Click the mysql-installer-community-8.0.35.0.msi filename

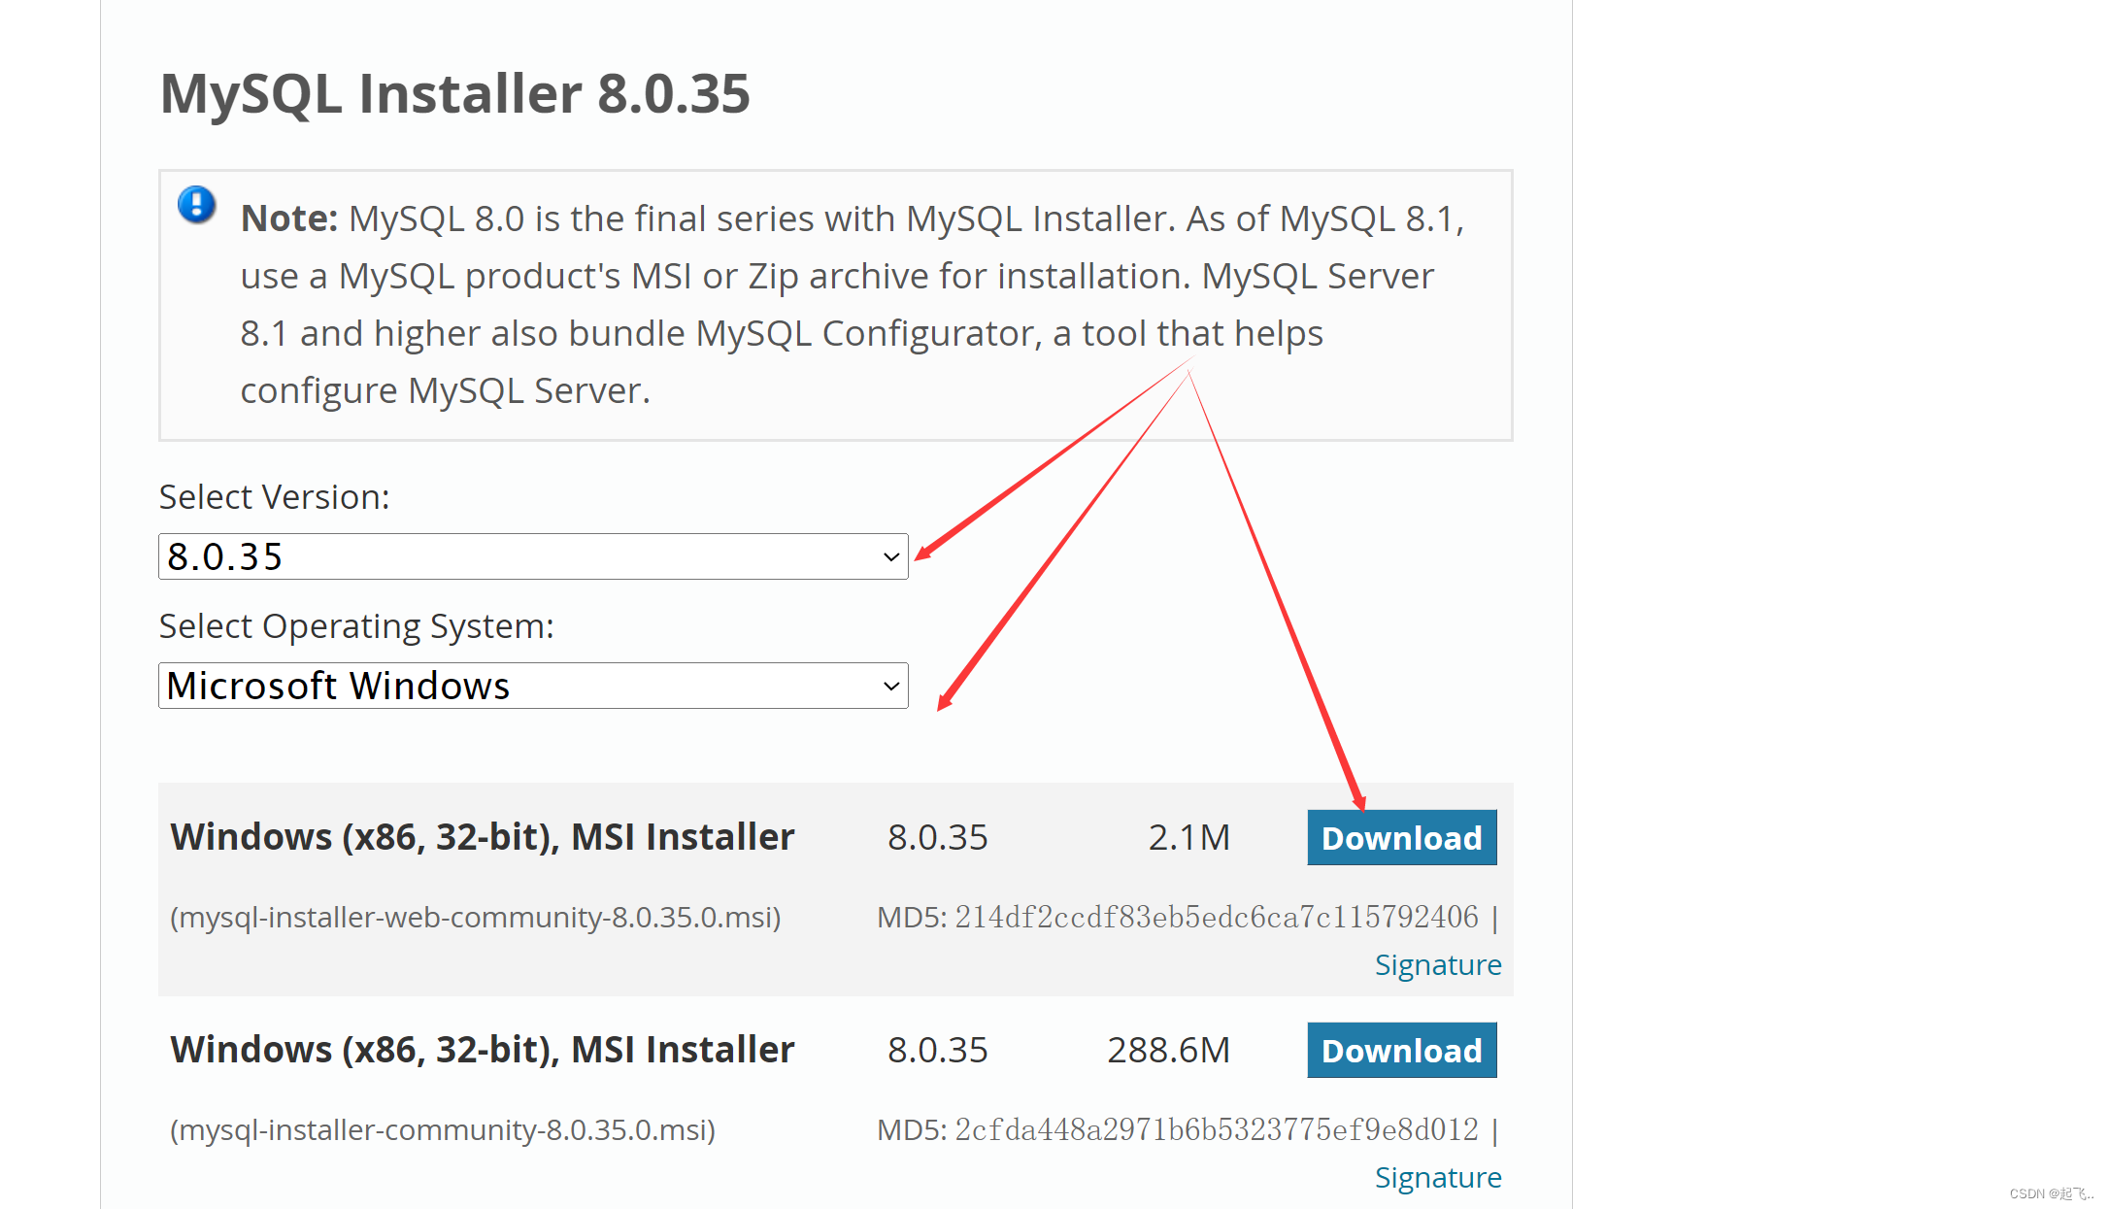[x=442, y=1129]
